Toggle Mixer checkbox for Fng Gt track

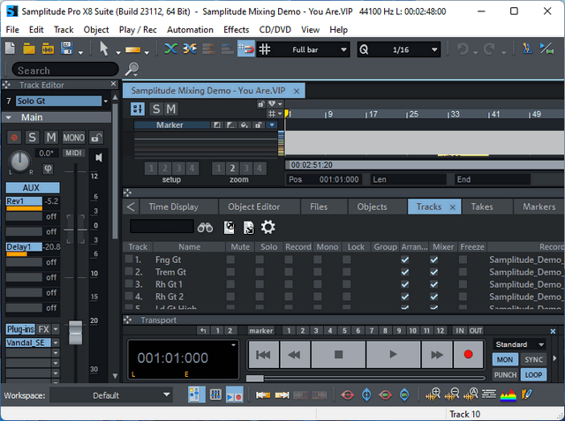(x=433, y=260)
